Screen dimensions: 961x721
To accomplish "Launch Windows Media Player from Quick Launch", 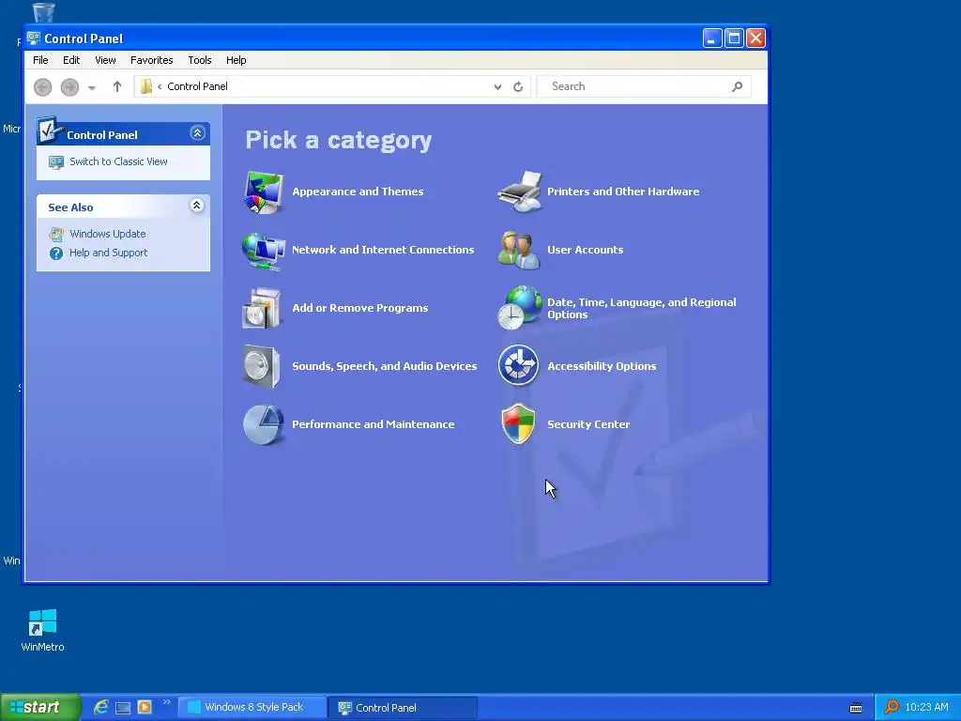I will click(145, 707).
